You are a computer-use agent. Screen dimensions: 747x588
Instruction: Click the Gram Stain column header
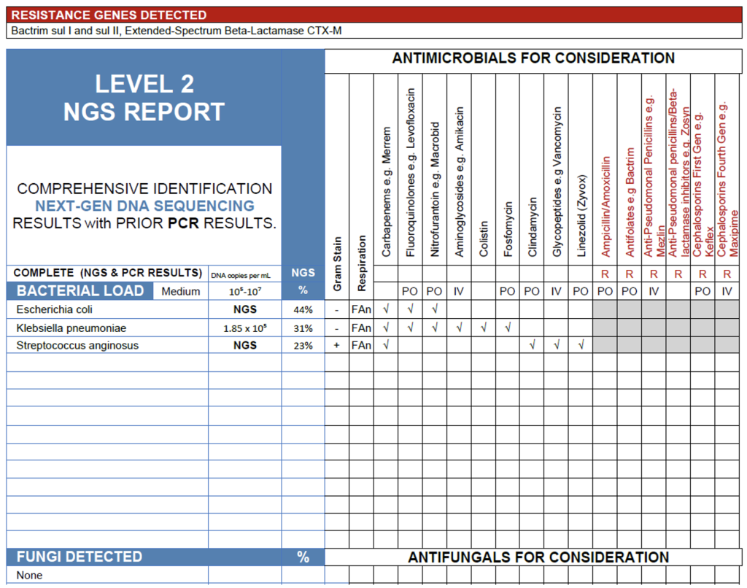coord(336,263)
